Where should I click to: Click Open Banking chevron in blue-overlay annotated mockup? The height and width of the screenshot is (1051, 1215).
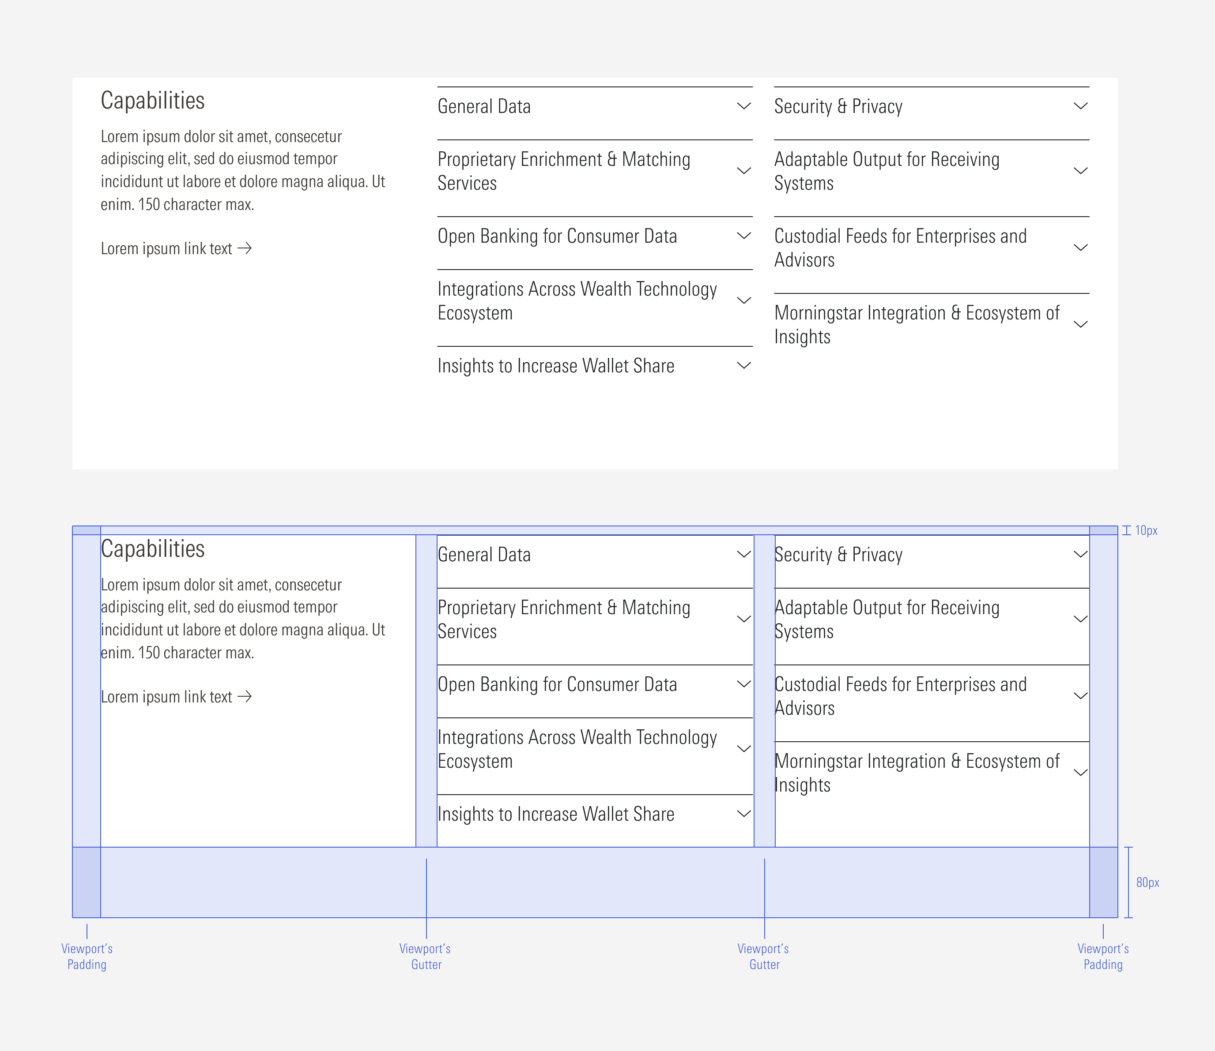point(743,684)
